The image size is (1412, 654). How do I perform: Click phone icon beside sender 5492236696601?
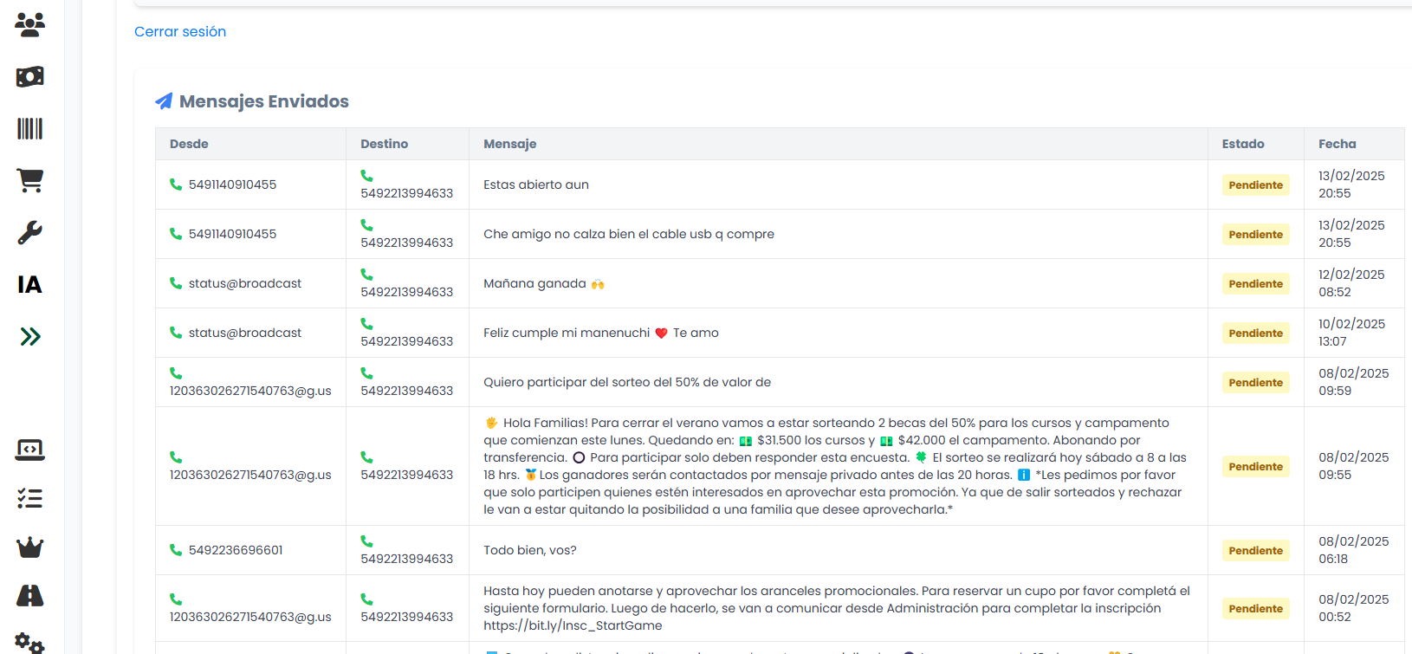176,550
